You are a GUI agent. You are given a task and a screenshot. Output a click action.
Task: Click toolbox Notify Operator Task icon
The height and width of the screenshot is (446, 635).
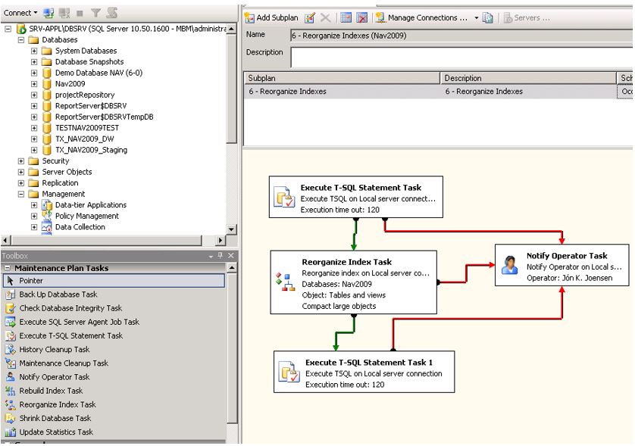(11, 377)
